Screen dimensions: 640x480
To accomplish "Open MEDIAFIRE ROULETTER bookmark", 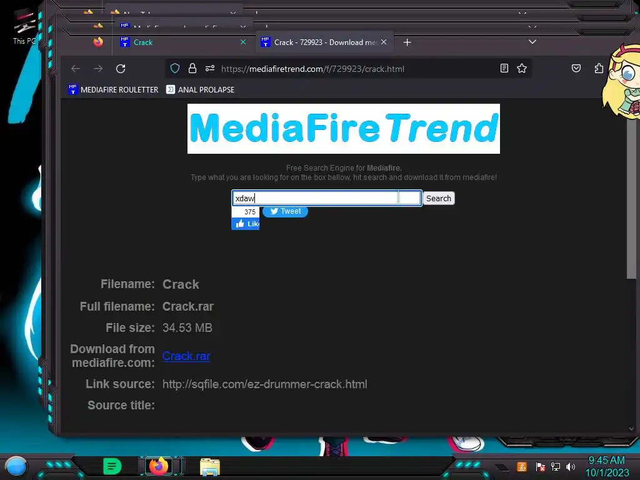I will (114, 90).
